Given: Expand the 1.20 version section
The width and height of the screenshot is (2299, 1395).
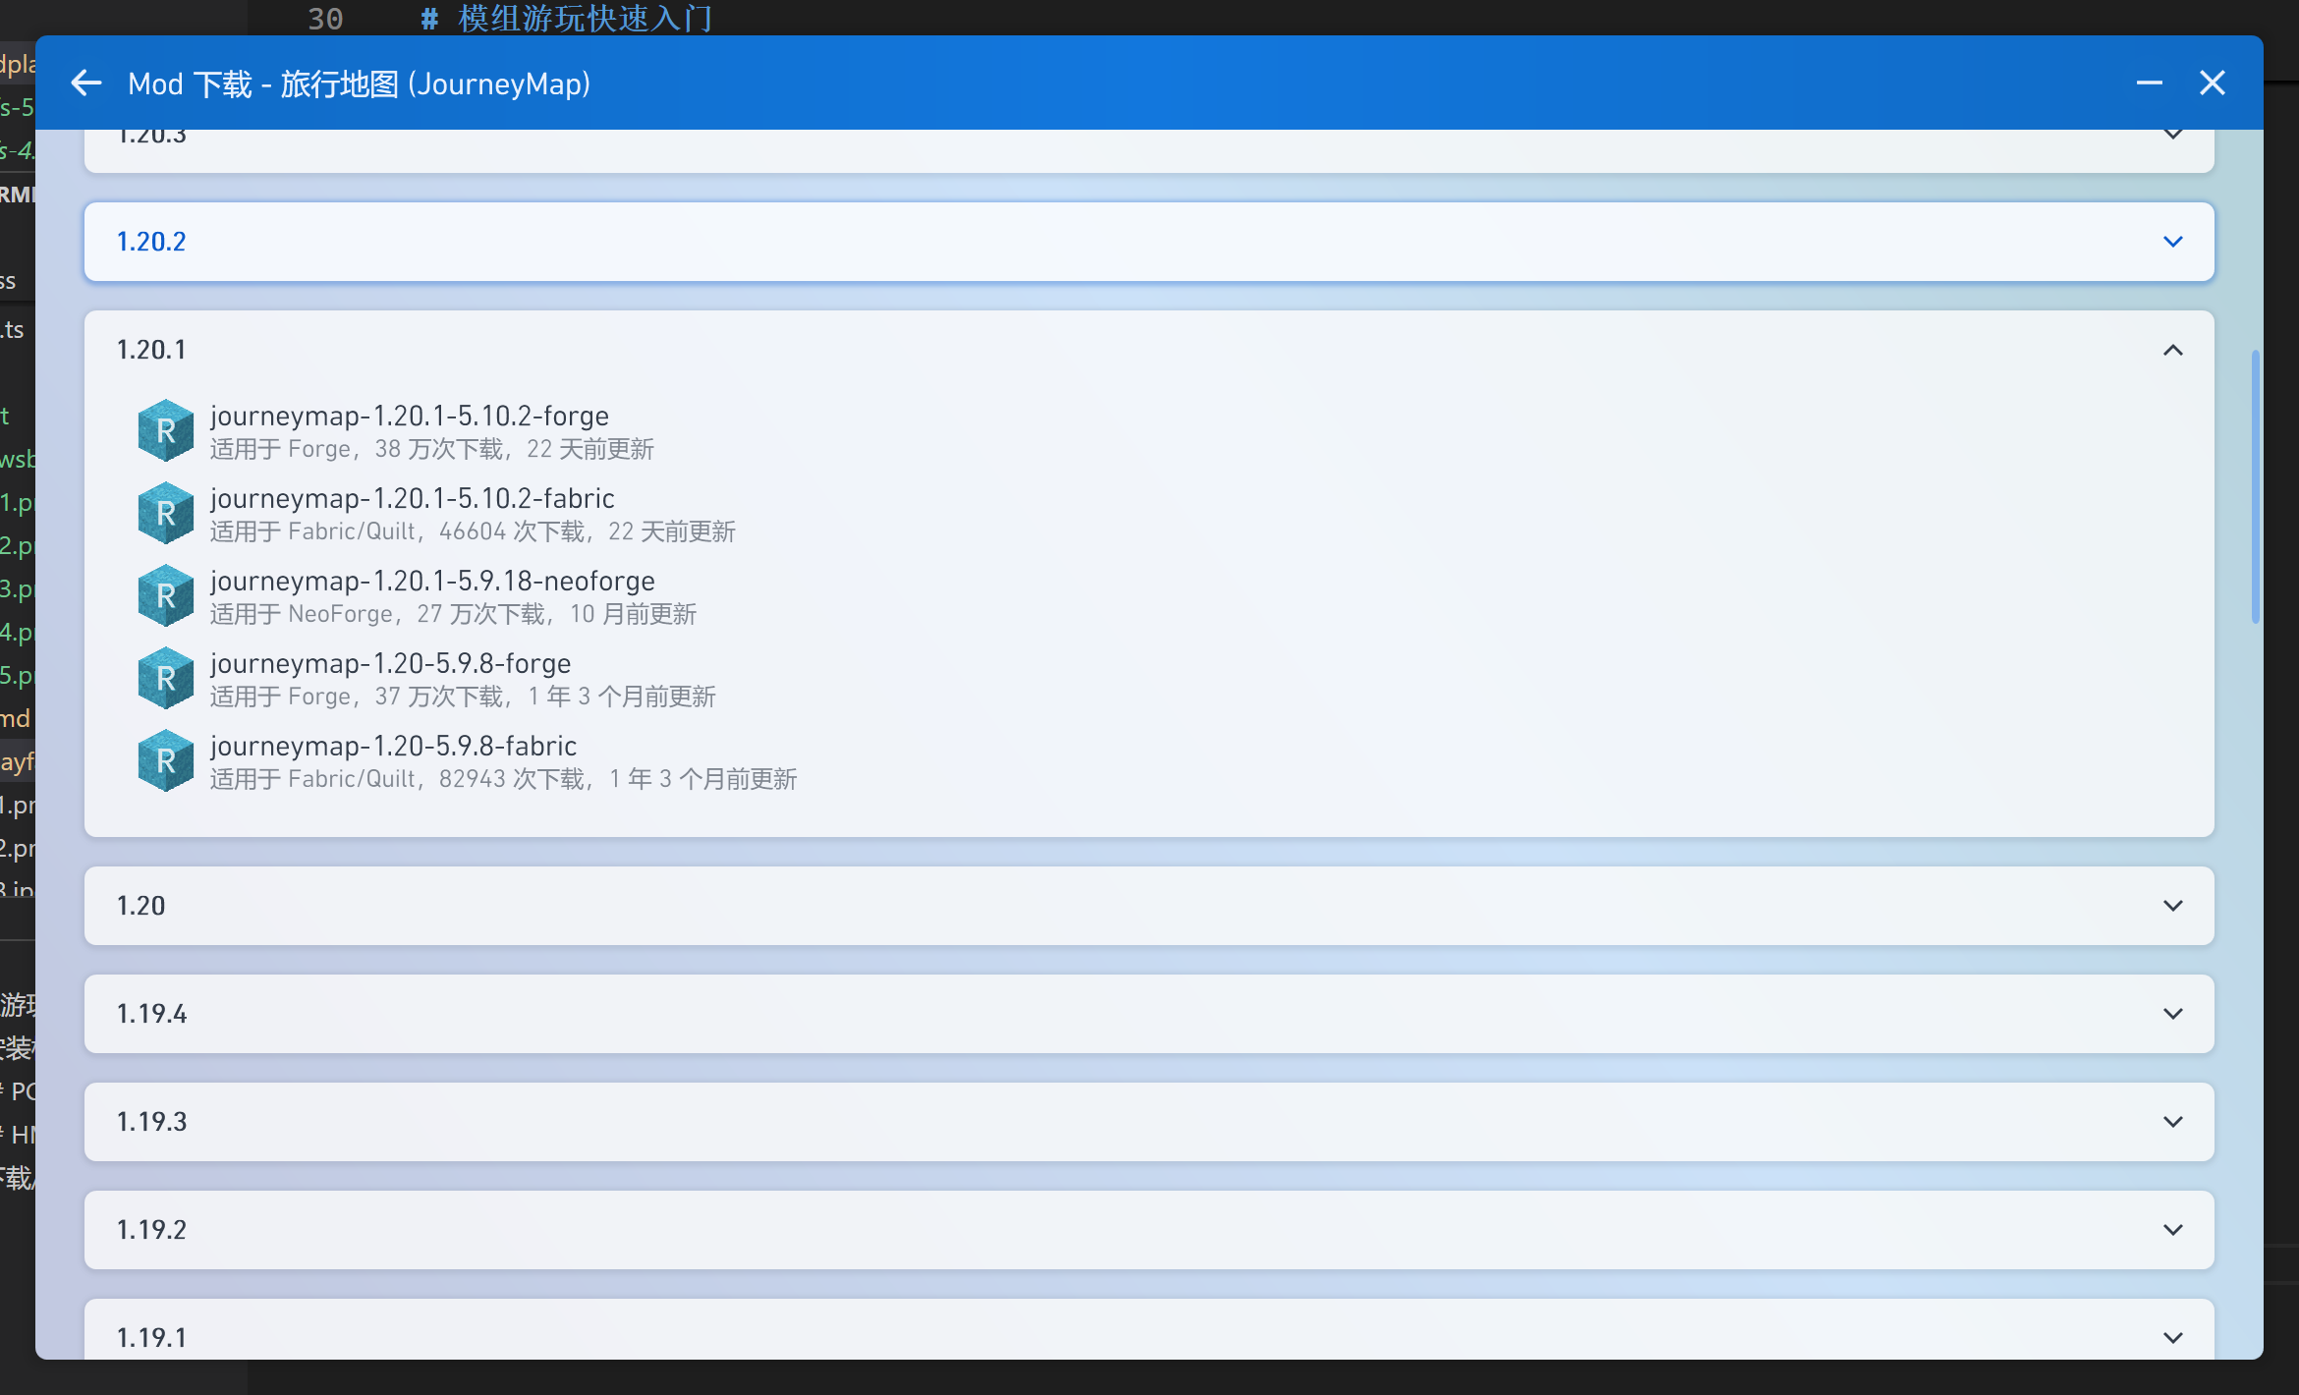Looking at the screenshot, I should click(2172, 906).
